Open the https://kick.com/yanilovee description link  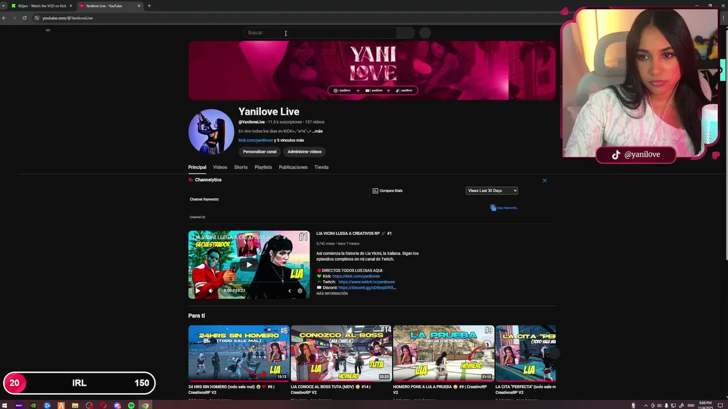click(x=356, y=276)
